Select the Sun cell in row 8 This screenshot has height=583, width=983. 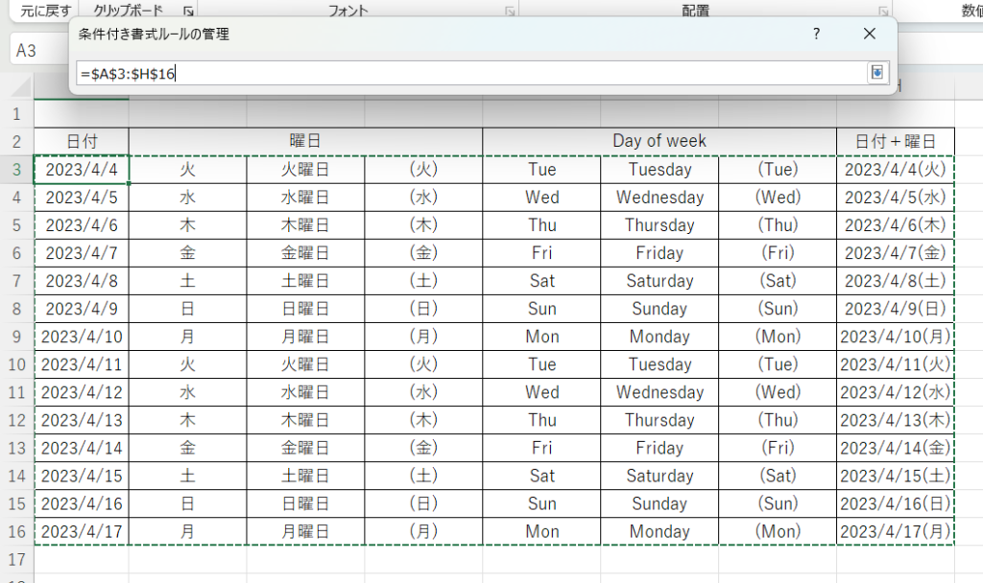pos(541,309)
